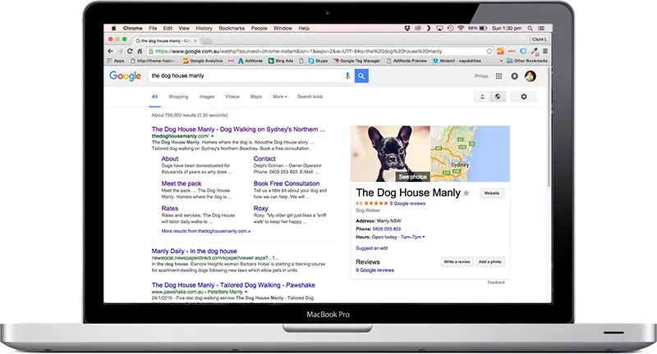
Task: Select the Images search tab
Action: click(x=207, y=97)
